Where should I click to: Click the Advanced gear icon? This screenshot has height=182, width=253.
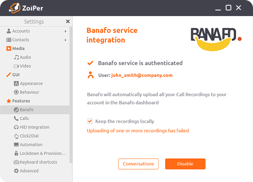pyautogui.click(x=16, y=171)
